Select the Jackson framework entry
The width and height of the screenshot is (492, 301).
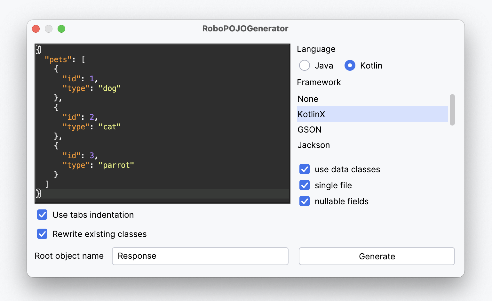pyautogui.click(x=313, y=145)
